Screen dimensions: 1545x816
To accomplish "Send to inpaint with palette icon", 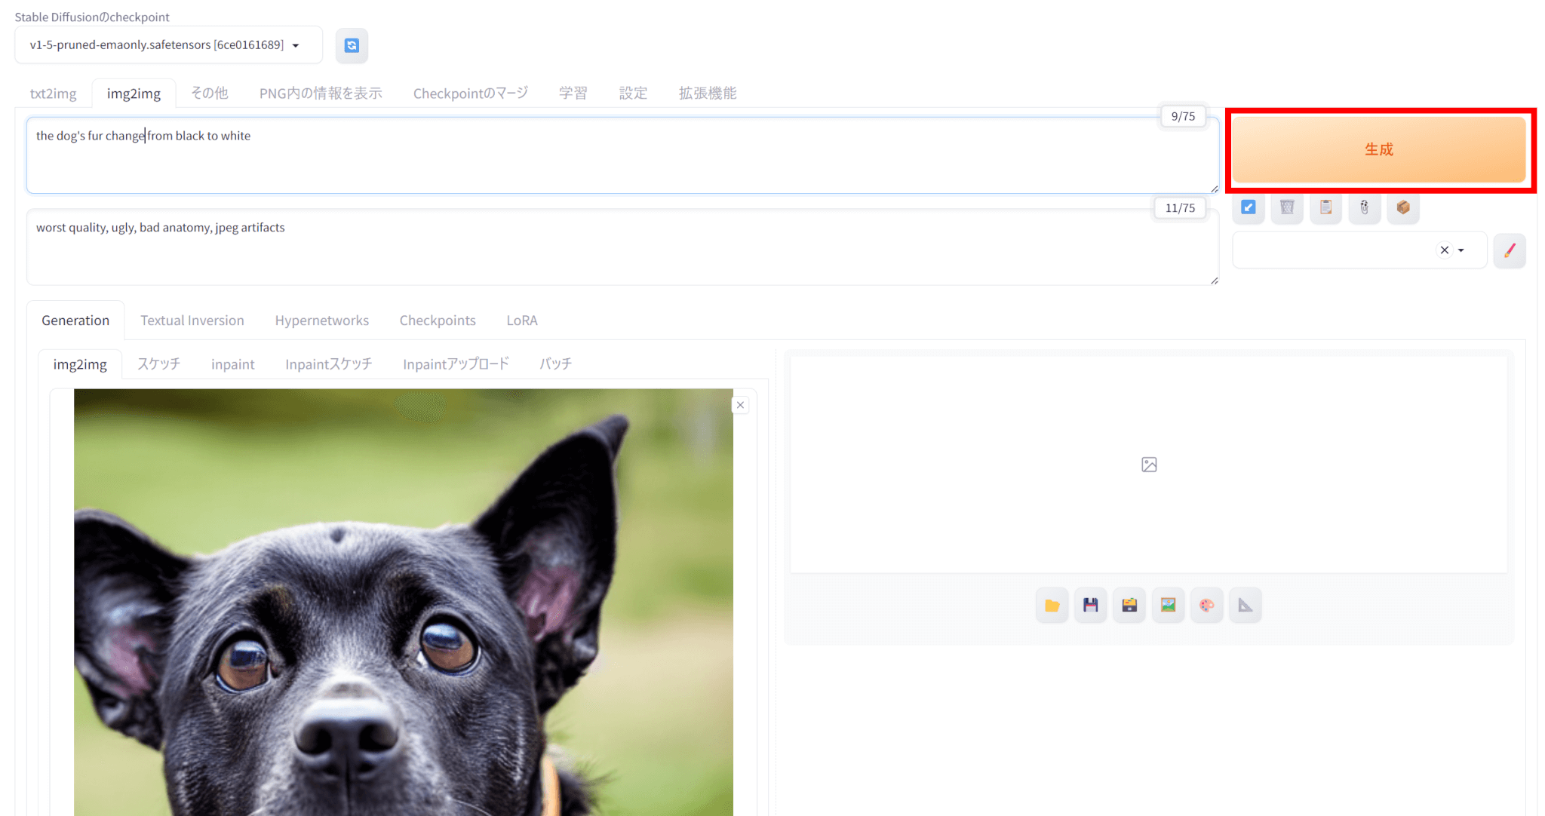I will [1206, 605].
